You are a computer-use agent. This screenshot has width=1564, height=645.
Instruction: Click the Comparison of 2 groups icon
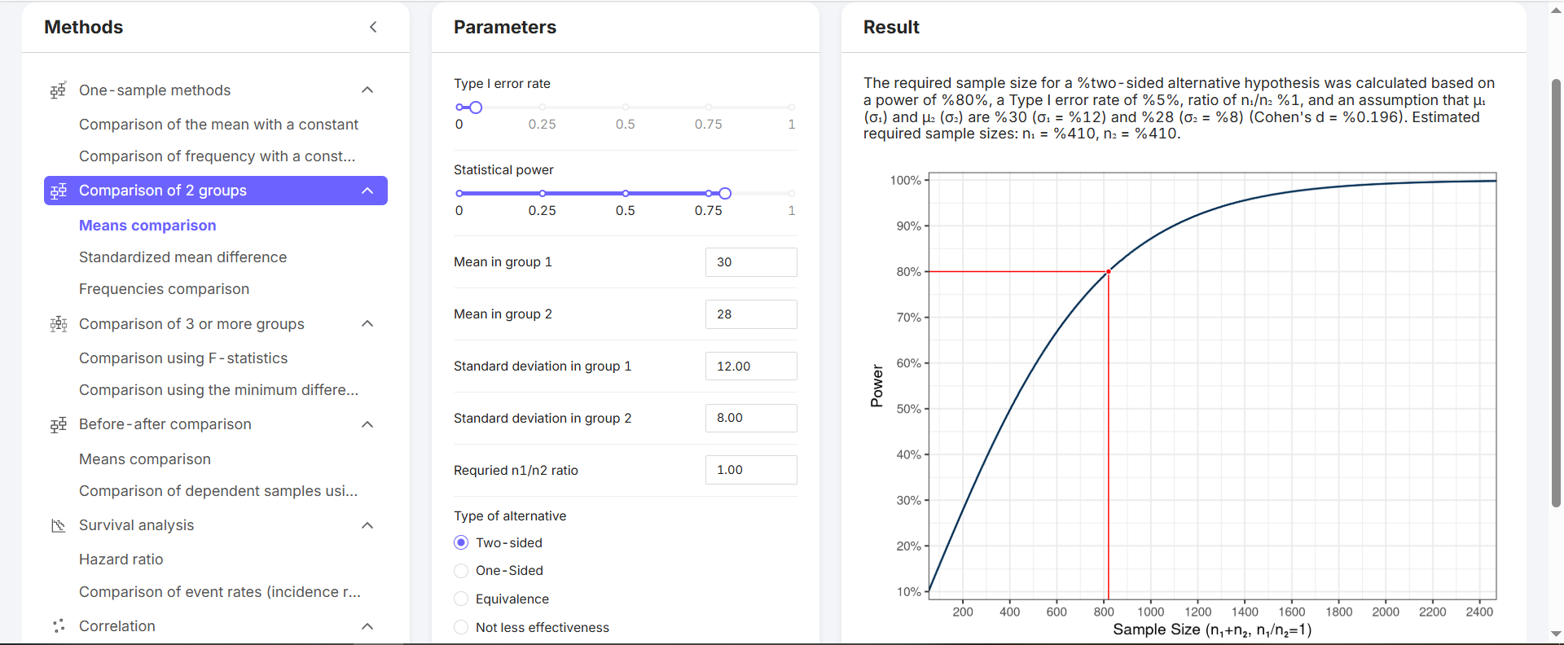coord(58,191)
